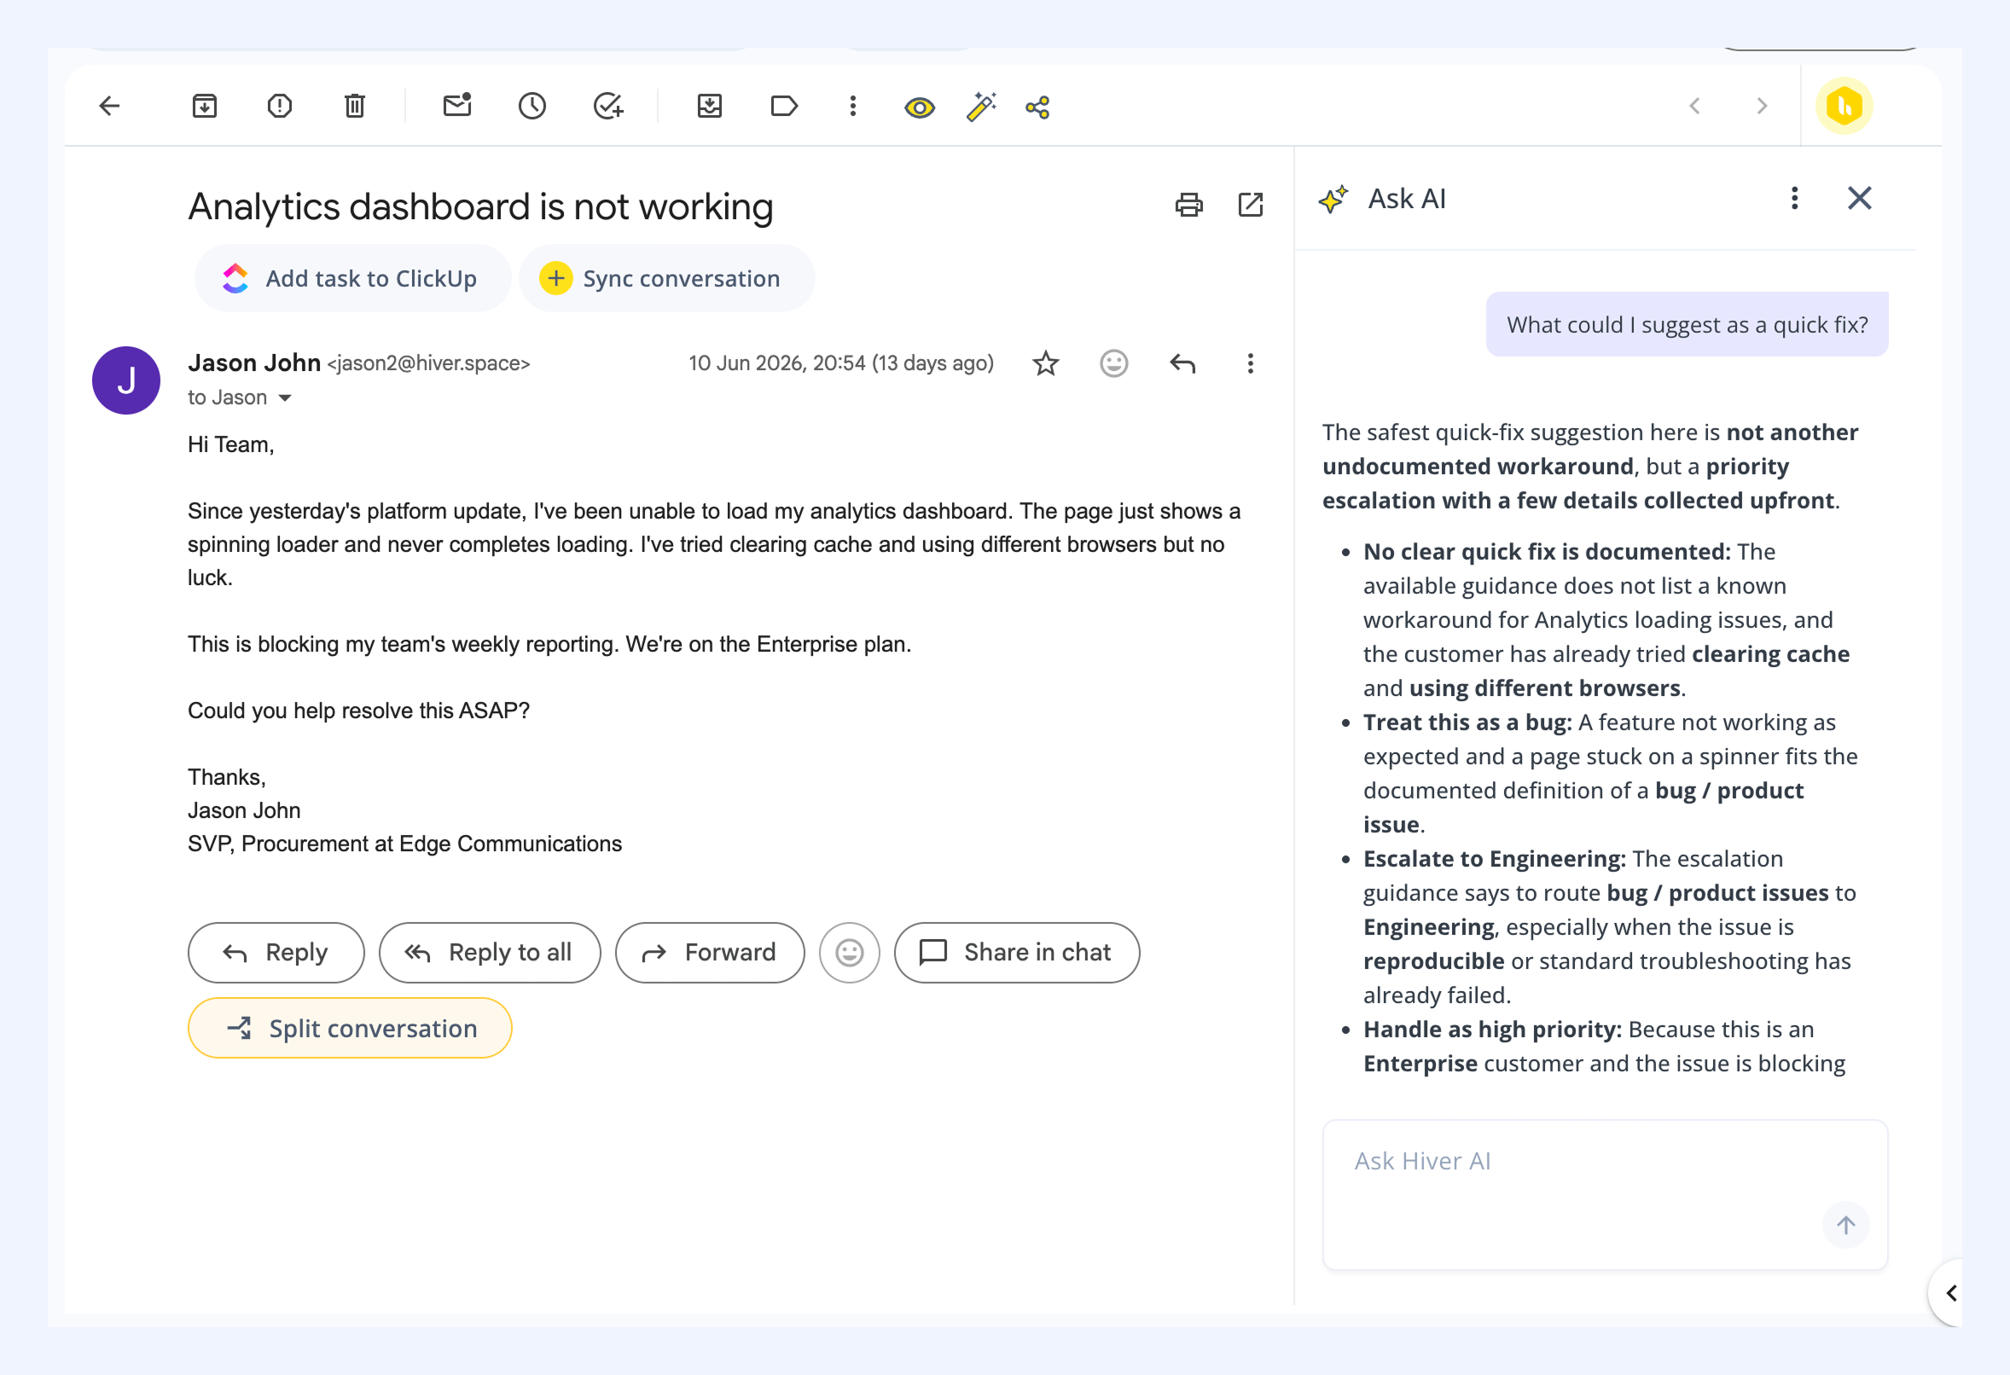Image resolution: width=2010 pixels, height=1375 pixels.
Task: Click the share nodes icon in toolbar
Action: point(1038,107)
